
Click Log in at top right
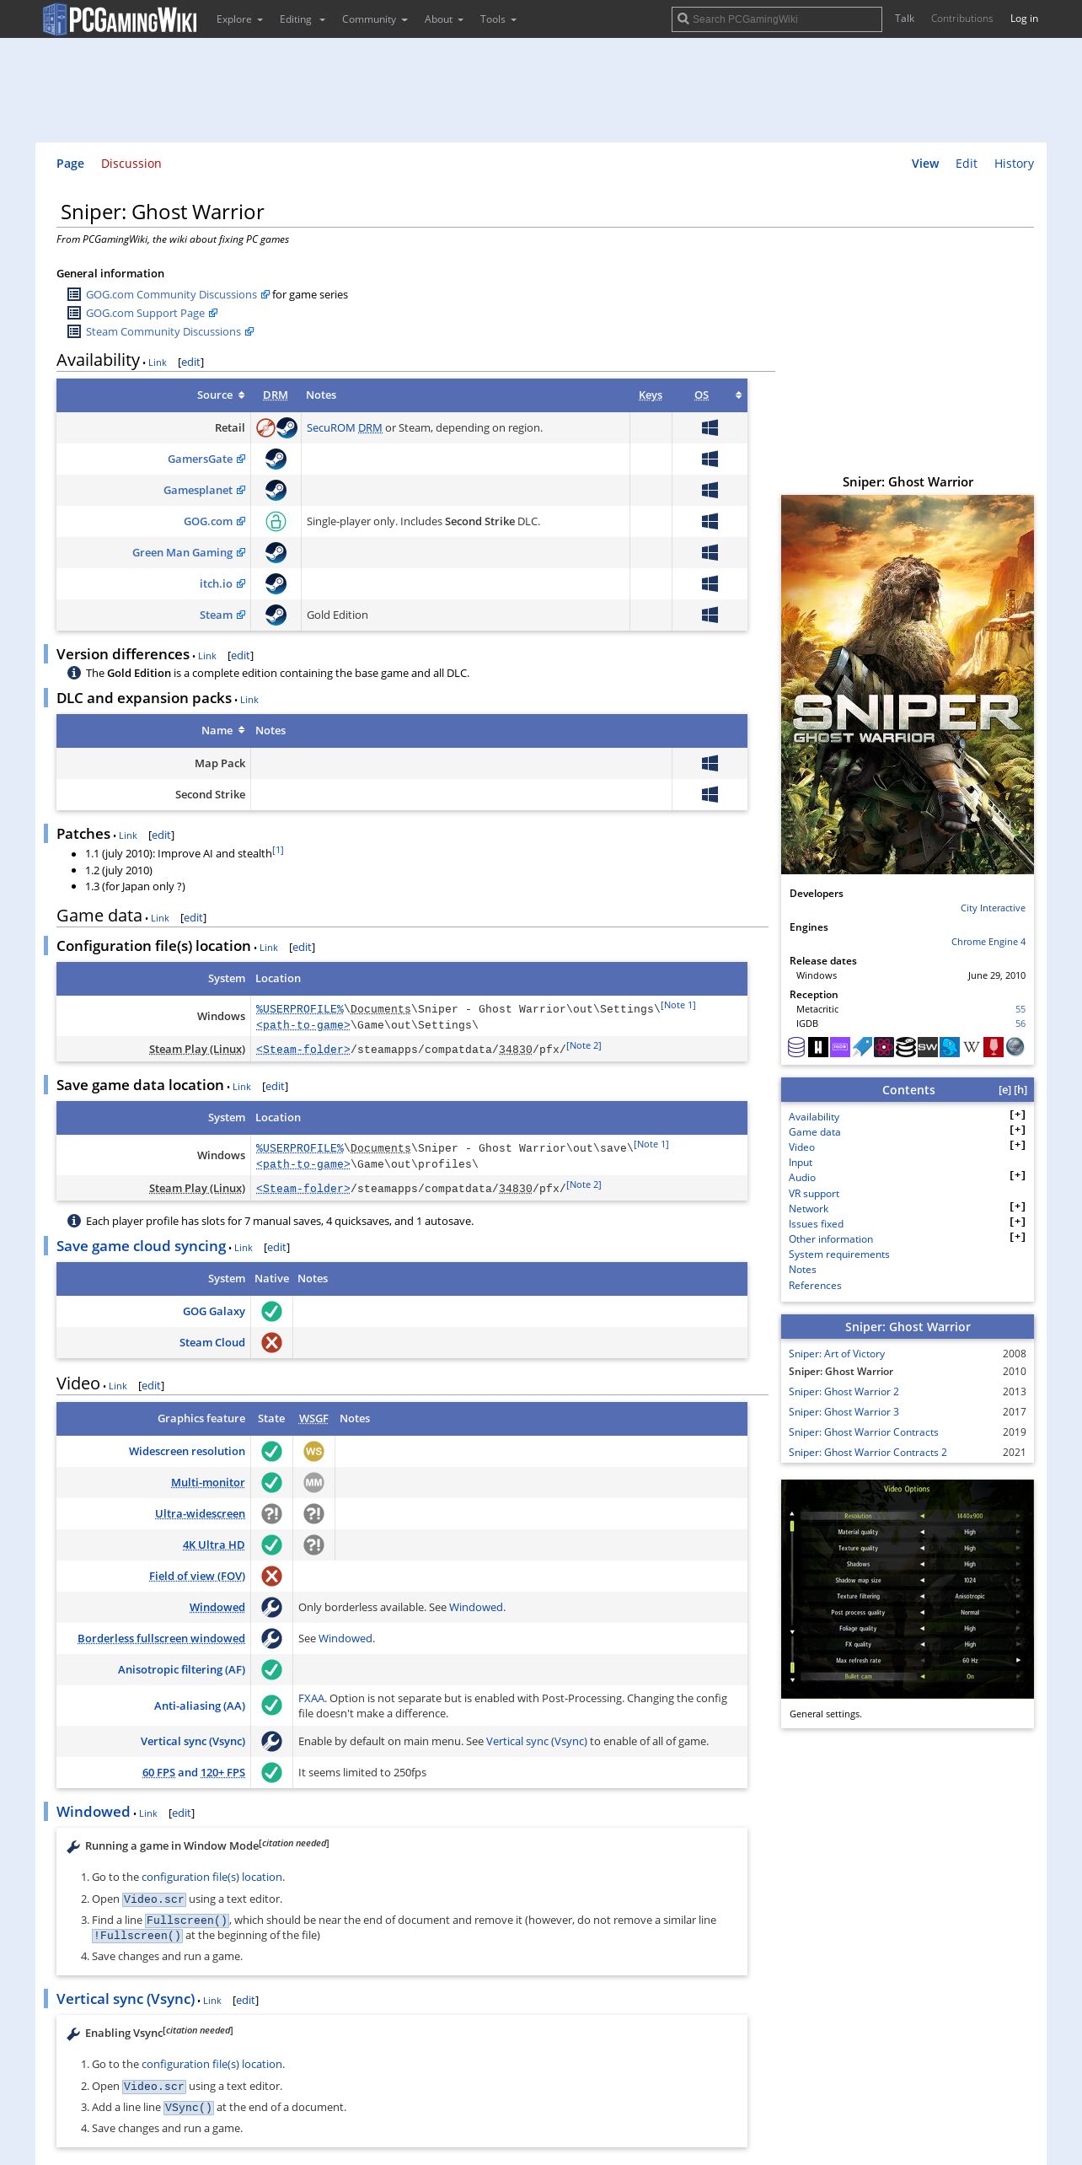coord(1024,19)
